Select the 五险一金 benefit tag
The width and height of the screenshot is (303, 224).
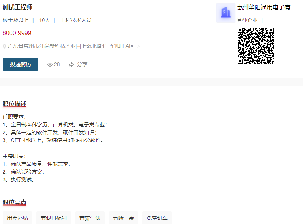[x=124, y=218]
